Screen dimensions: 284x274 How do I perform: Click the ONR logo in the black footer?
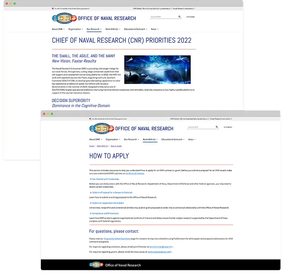[96, 265]
